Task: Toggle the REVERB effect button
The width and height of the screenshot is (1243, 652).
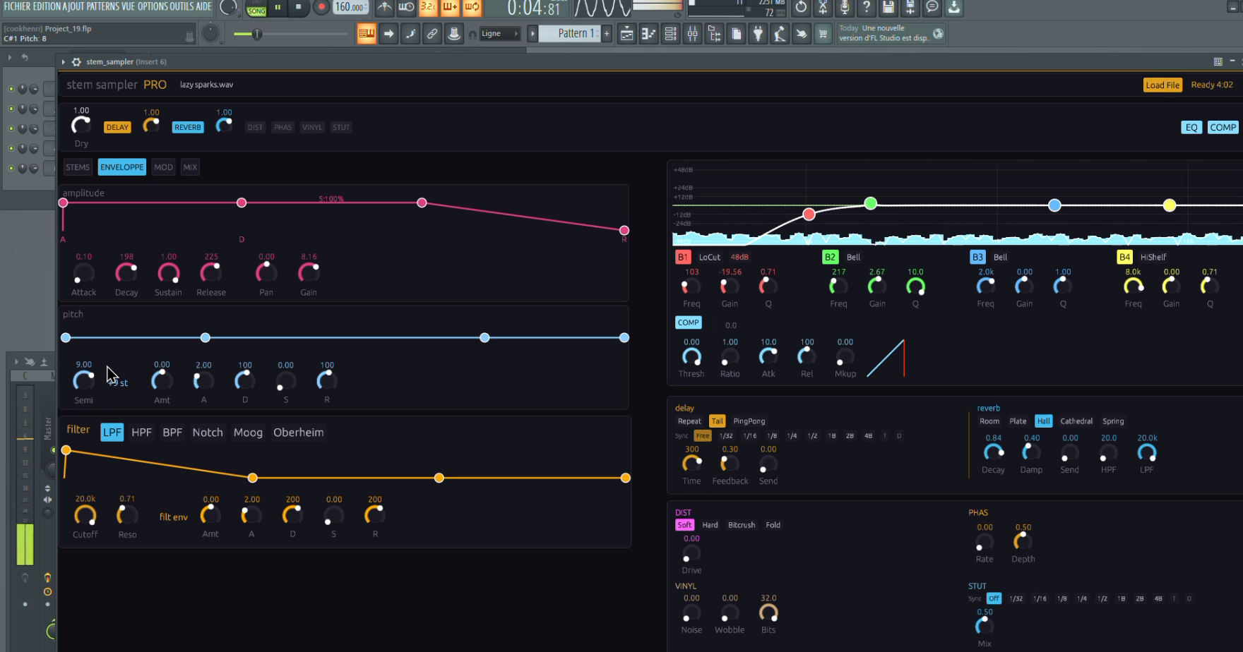Action: point(187,128)
